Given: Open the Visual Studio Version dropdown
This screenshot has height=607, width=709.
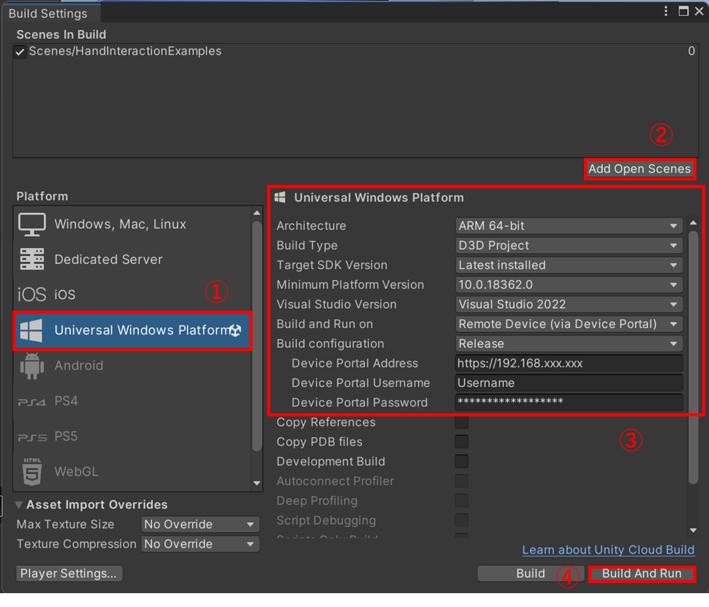Looking at the screenshot, I should coord(569,304).
